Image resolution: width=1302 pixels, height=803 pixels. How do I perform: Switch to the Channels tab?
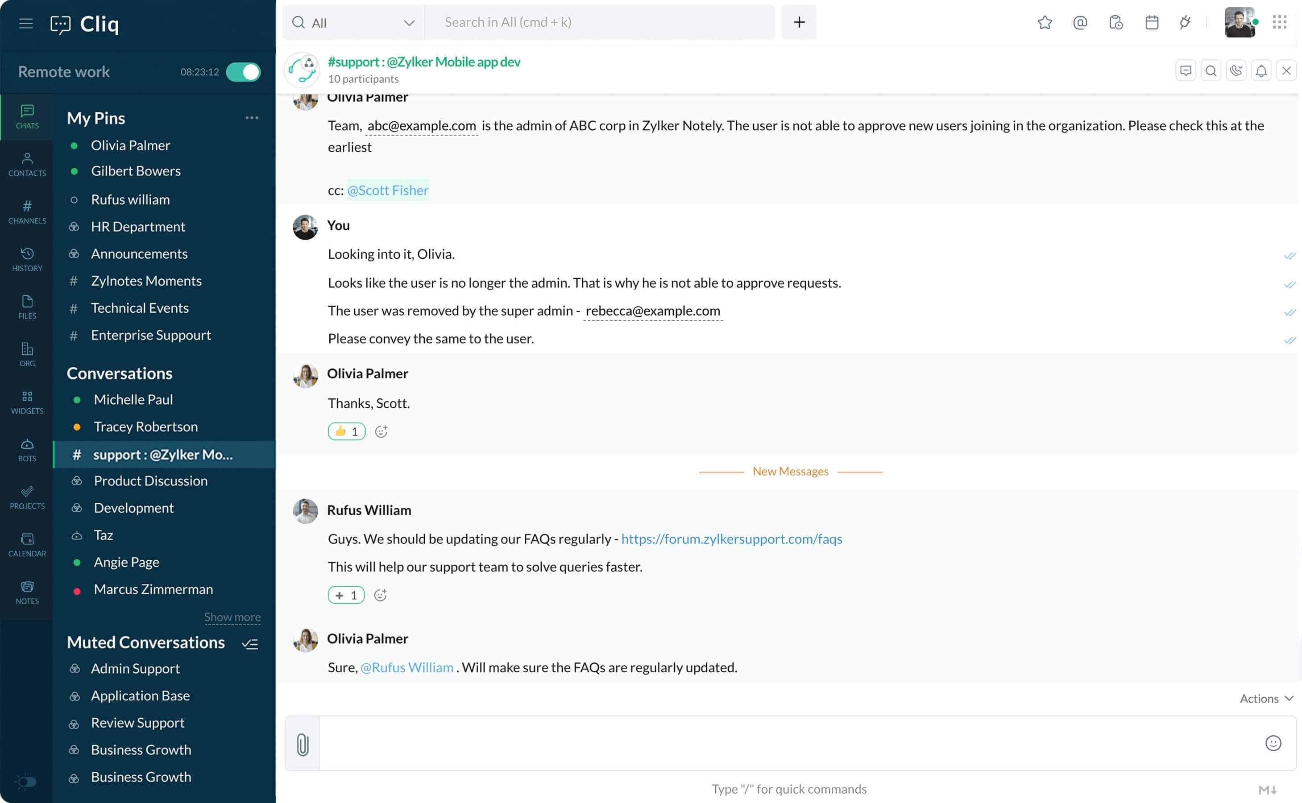point(27,211)
